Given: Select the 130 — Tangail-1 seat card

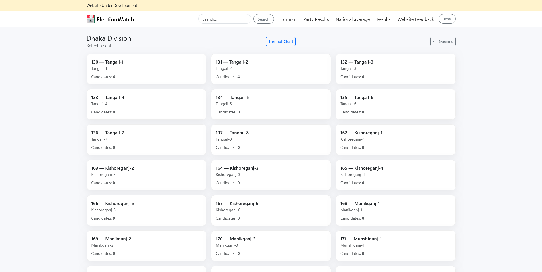Looking at the screenshot, I should (146, 69).
